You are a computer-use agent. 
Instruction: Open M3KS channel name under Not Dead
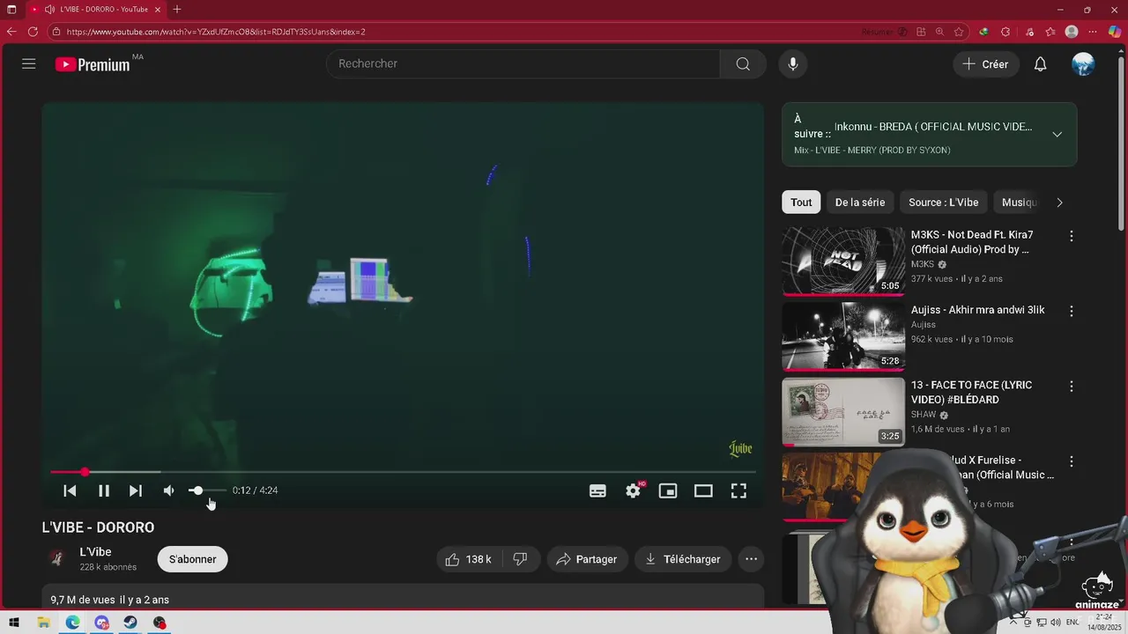(x=923, y=264)
